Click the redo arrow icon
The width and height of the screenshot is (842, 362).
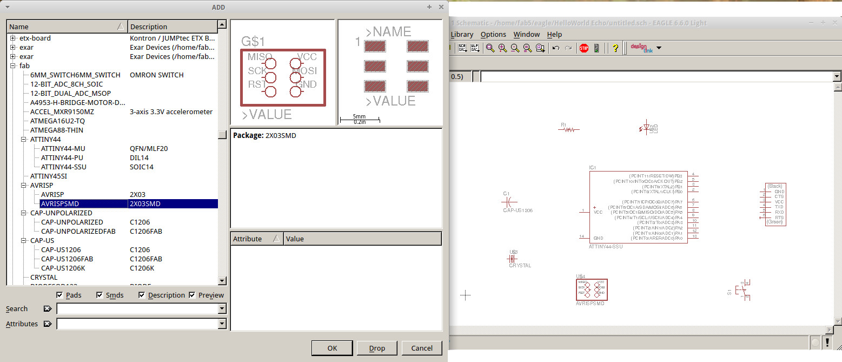click(568, 48)
